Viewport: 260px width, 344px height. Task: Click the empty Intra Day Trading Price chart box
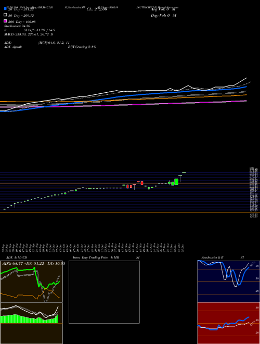click(104, 292)
